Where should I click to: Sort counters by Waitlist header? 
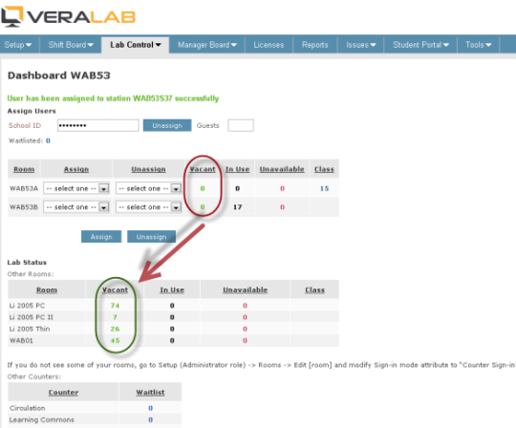pyautogui.click(x=150, y=392)
